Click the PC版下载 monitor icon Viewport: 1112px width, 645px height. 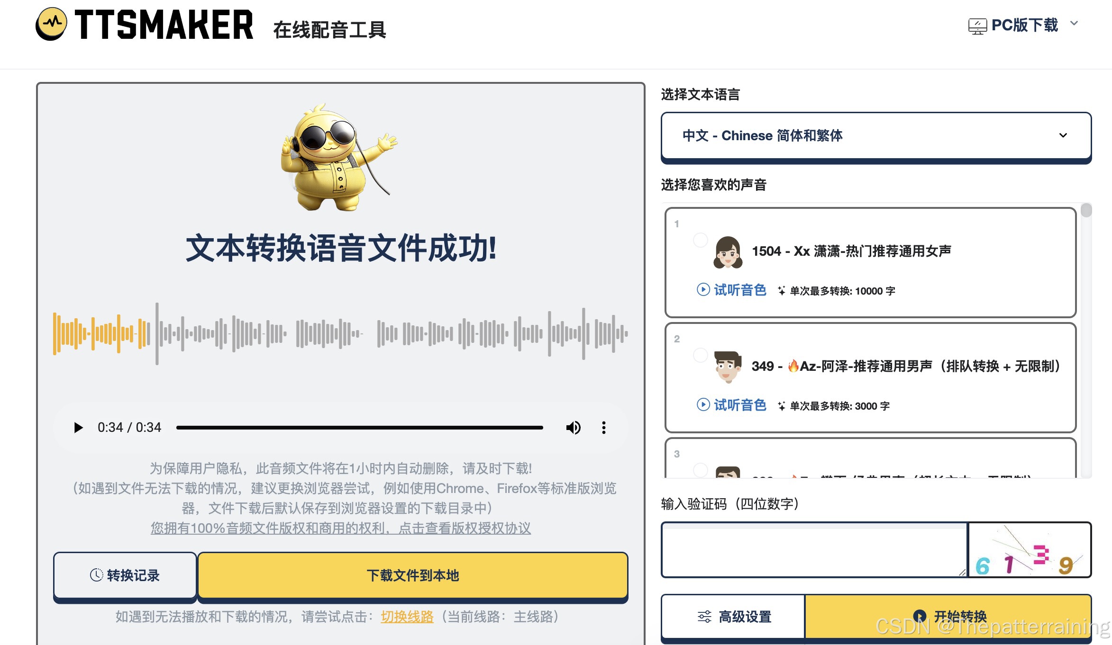tap(977, 26)
